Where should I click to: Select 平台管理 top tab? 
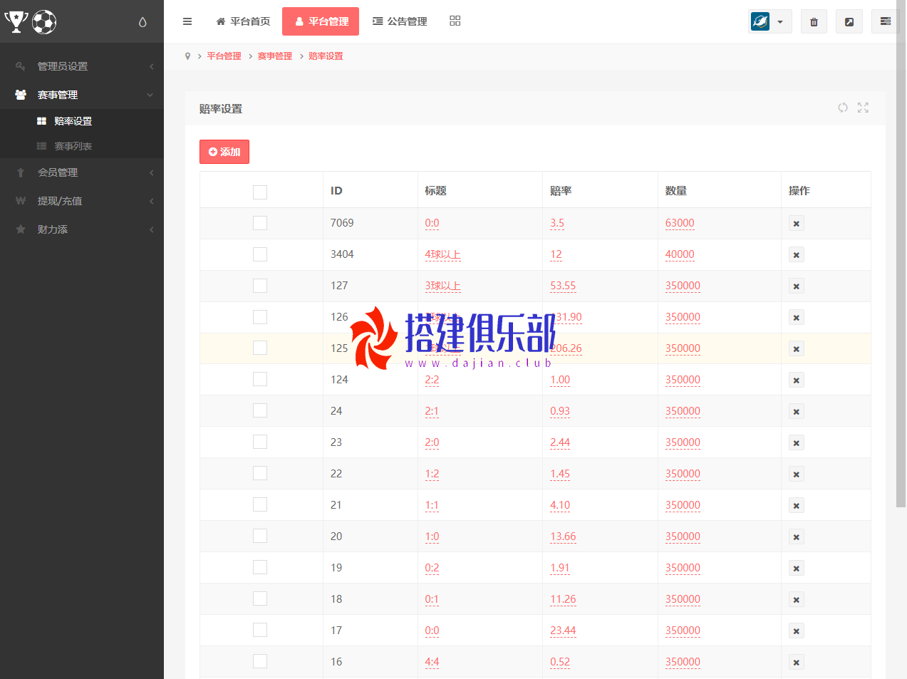pos(321,21)
